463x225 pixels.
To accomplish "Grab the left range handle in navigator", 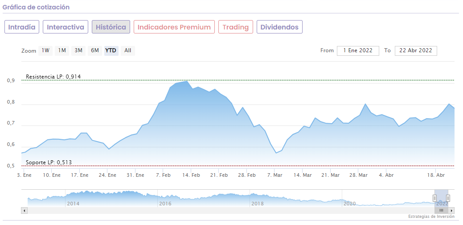I will tap(435, 198).
